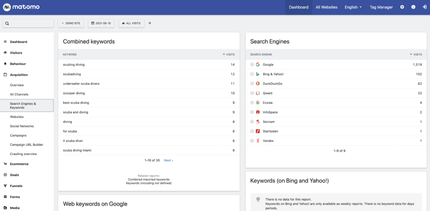Click the sign-in arrow icon
The image size is (430, 211).
tap(425, 8)
